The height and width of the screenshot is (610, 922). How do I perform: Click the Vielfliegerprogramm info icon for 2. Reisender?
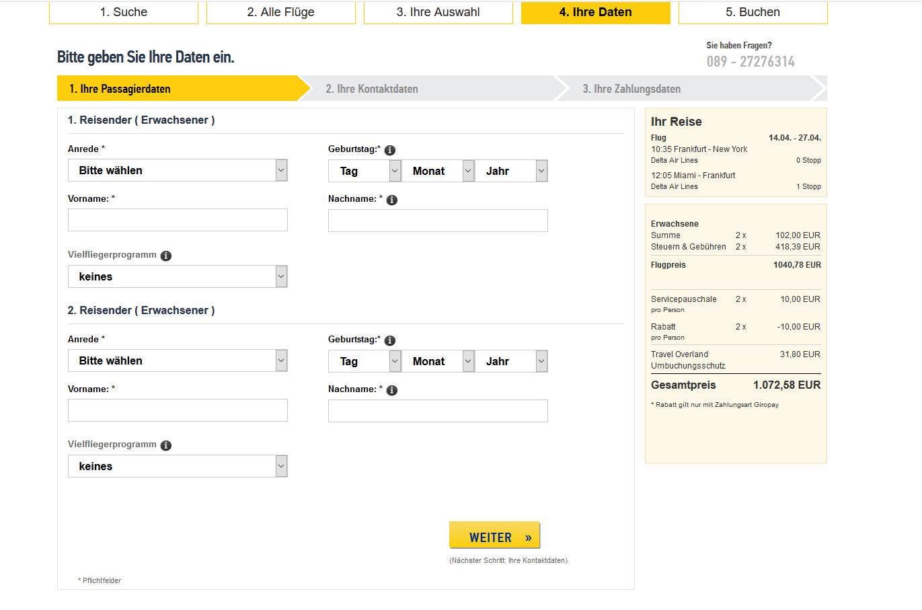[166, 445]
